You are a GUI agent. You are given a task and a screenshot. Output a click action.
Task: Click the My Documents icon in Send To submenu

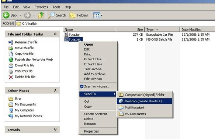(x=121, y=114)
